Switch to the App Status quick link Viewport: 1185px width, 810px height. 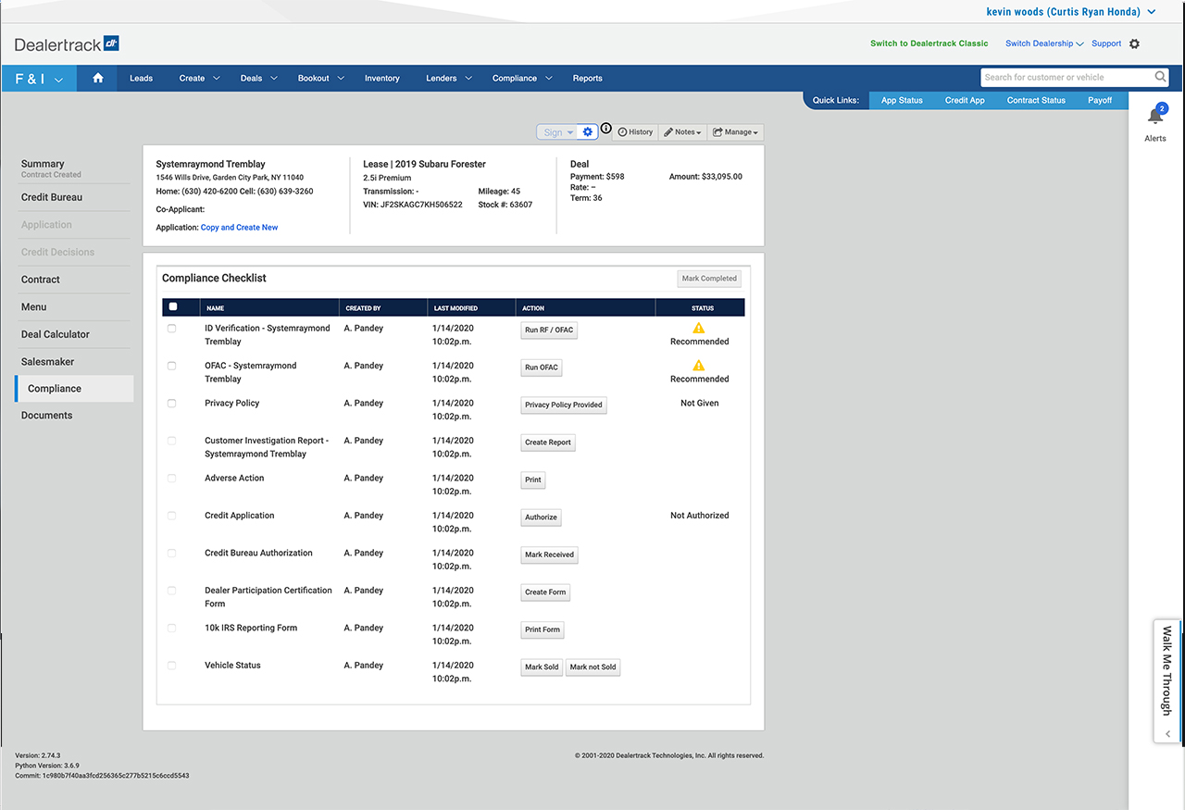tap(901, 100)
